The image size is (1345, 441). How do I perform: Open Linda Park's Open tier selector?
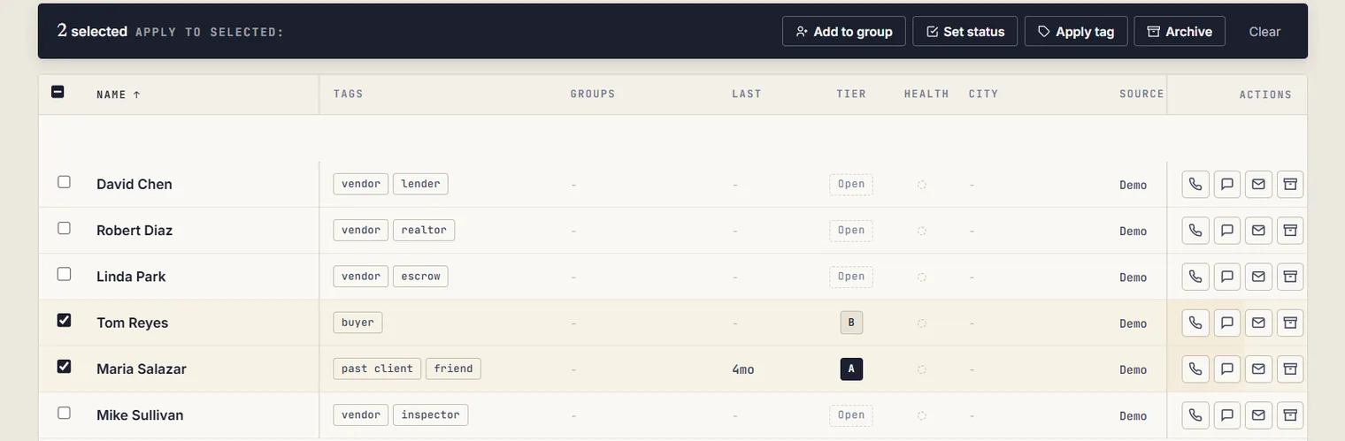(x=851, y=277)
